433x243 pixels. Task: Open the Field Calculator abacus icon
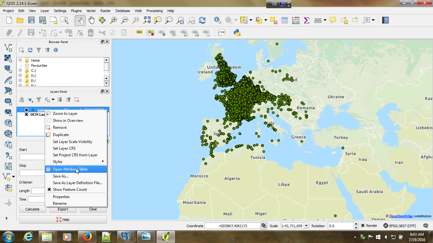(296, 20)
